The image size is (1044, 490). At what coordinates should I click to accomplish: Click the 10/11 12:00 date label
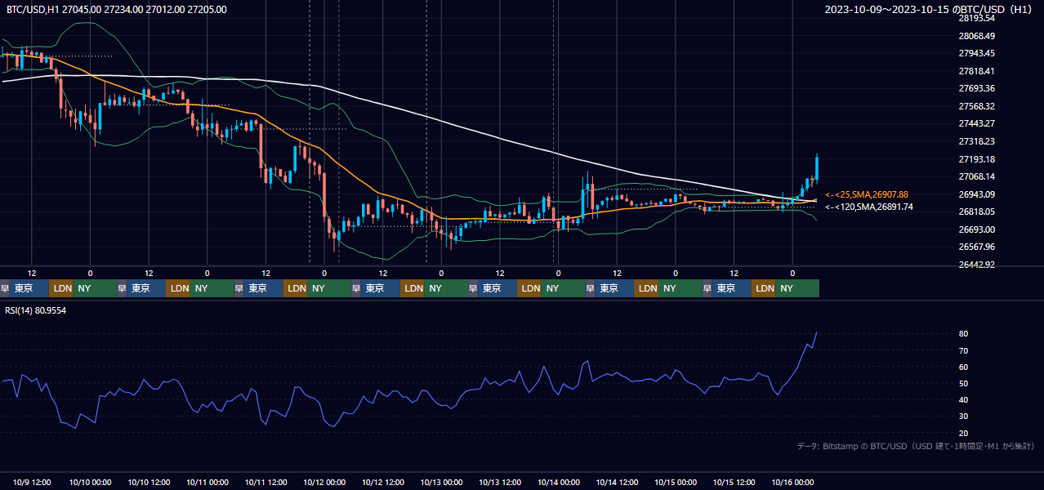(x=265, y=482)
